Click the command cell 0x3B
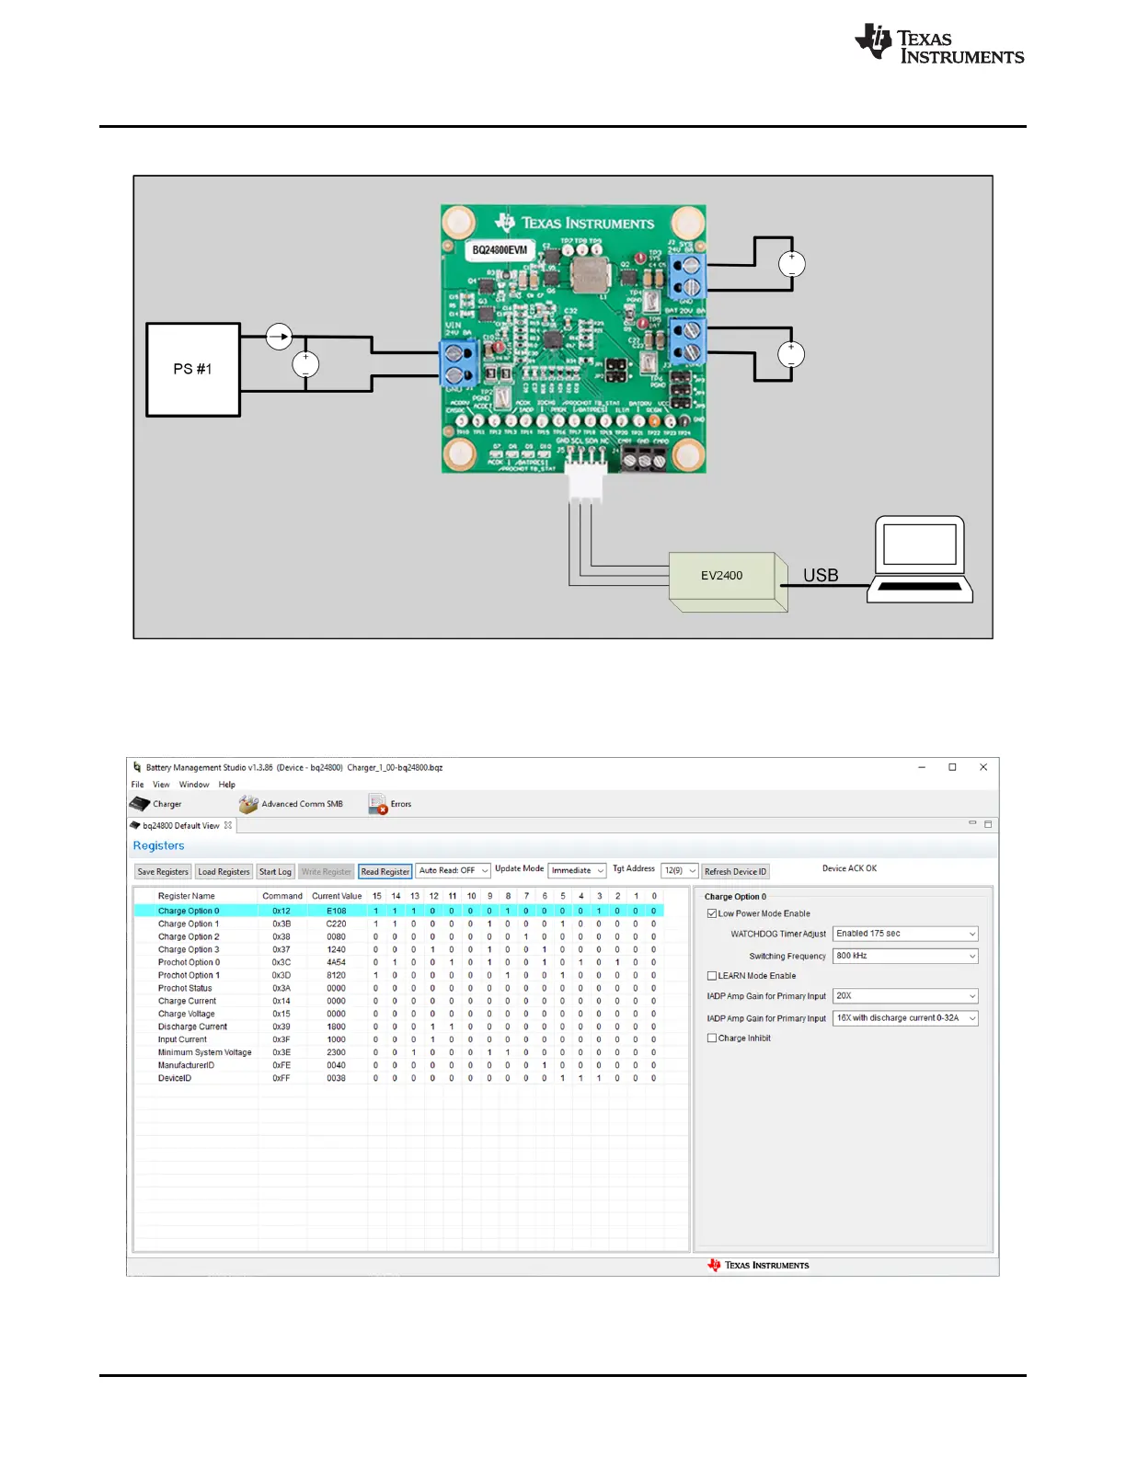 point(281,924)
